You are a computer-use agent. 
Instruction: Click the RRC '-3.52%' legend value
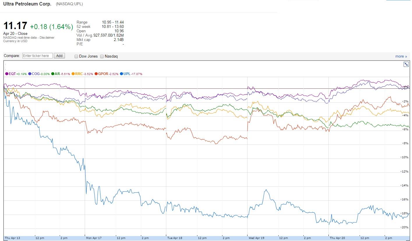88,74
